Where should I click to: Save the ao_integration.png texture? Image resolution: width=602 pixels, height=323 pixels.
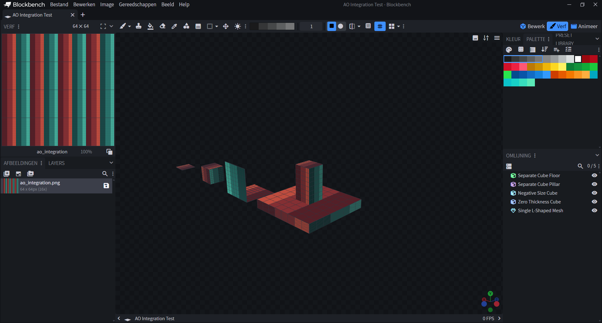point(106,186)
